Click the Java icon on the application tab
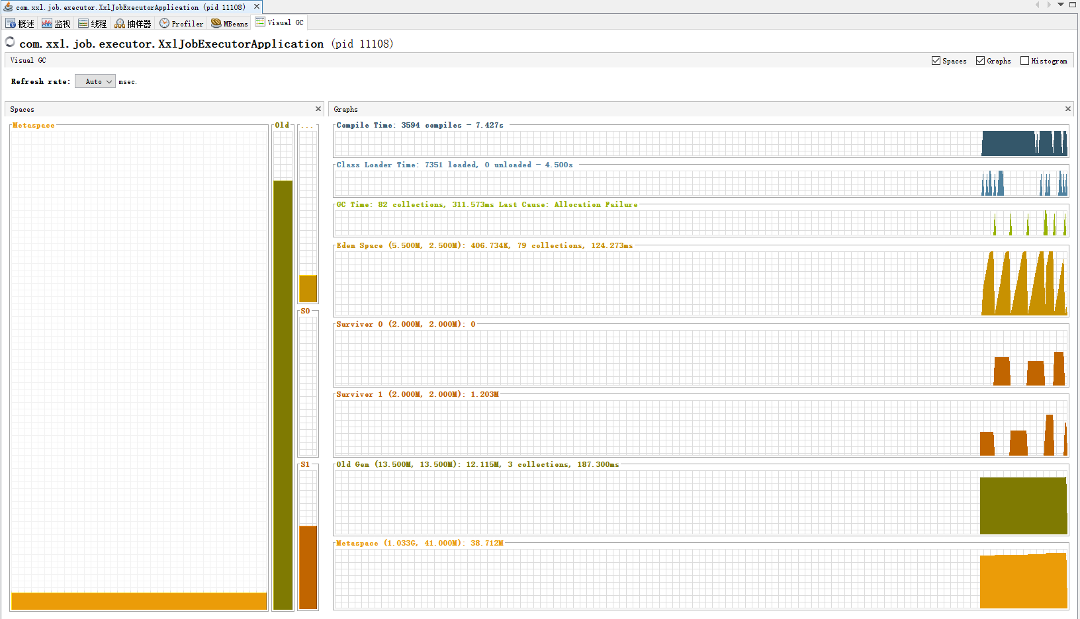 (9, 7)
